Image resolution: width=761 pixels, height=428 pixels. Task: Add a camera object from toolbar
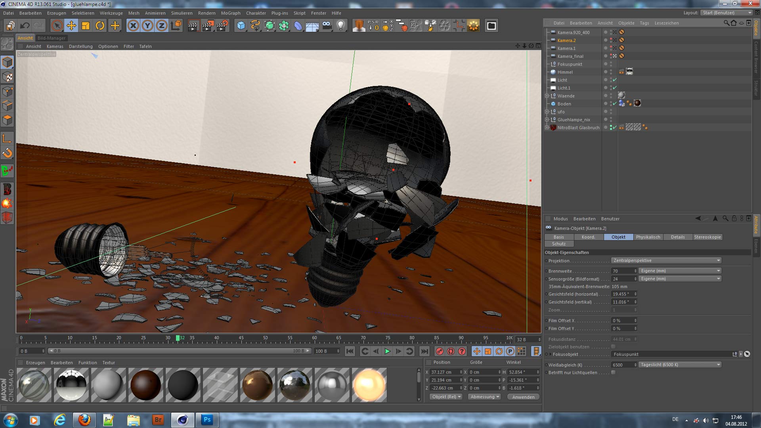coord(326,26)
